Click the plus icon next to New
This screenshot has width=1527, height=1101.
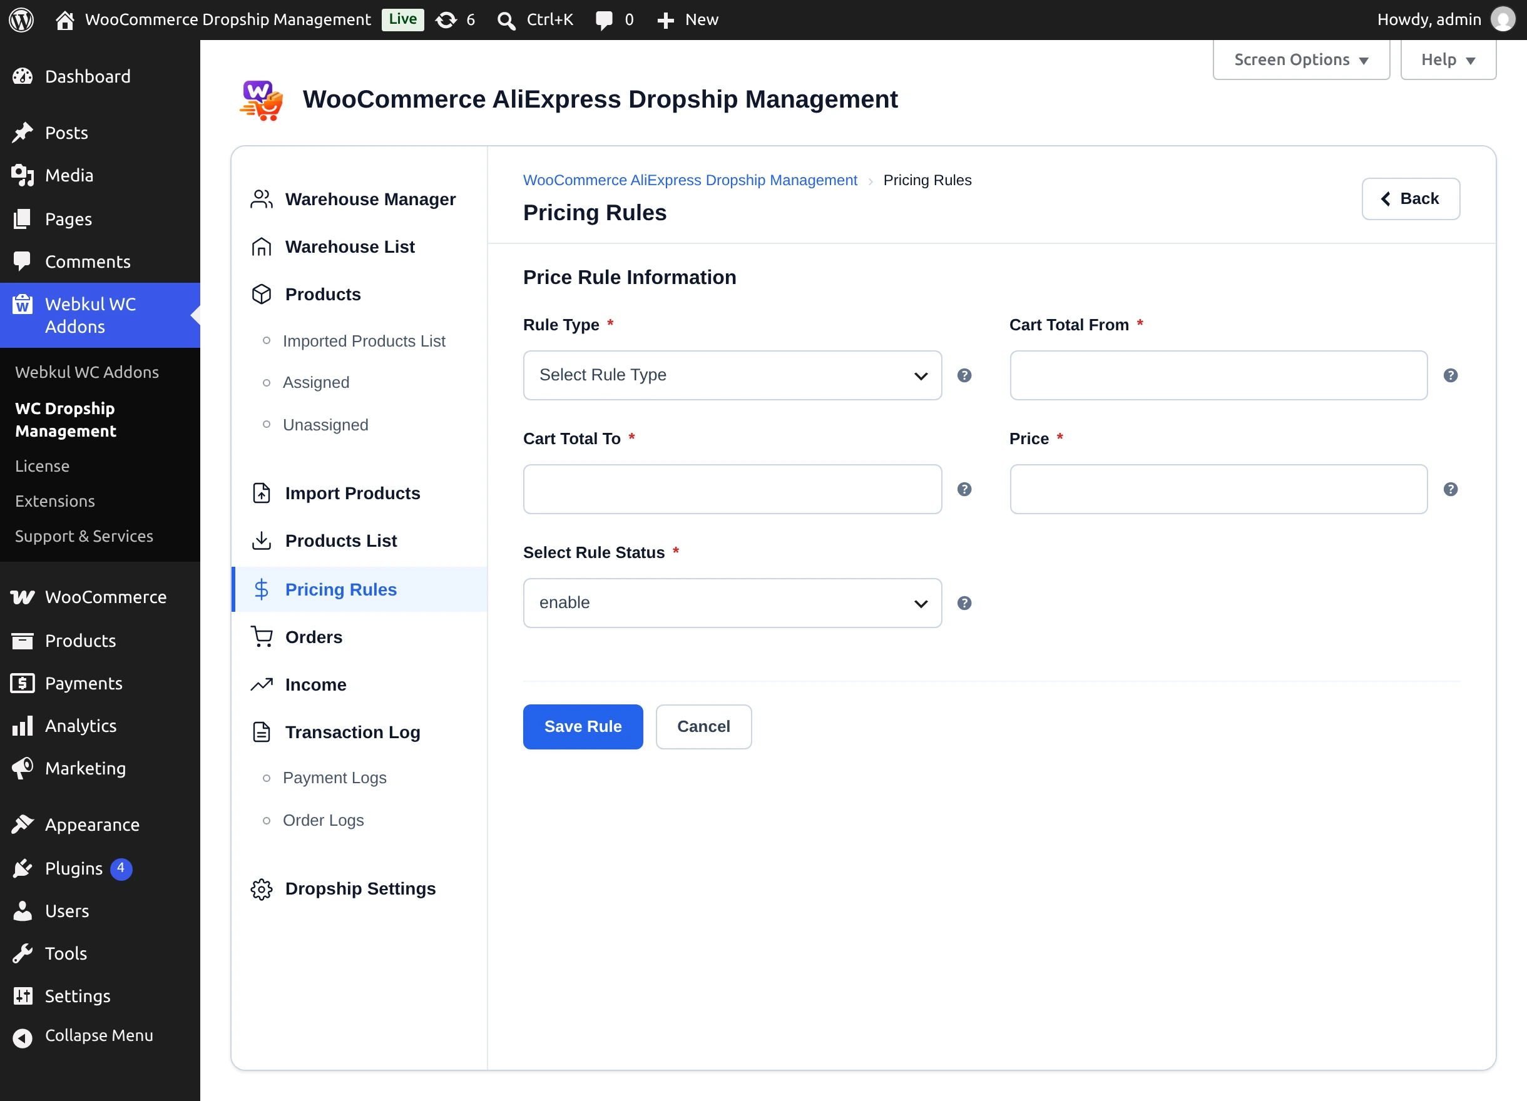click(x=665, y=20)
